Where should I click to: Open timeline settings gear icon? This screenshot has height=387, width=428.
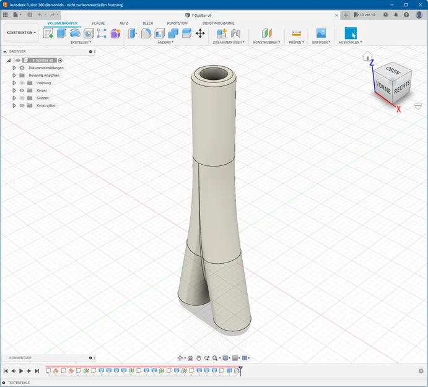421,371
